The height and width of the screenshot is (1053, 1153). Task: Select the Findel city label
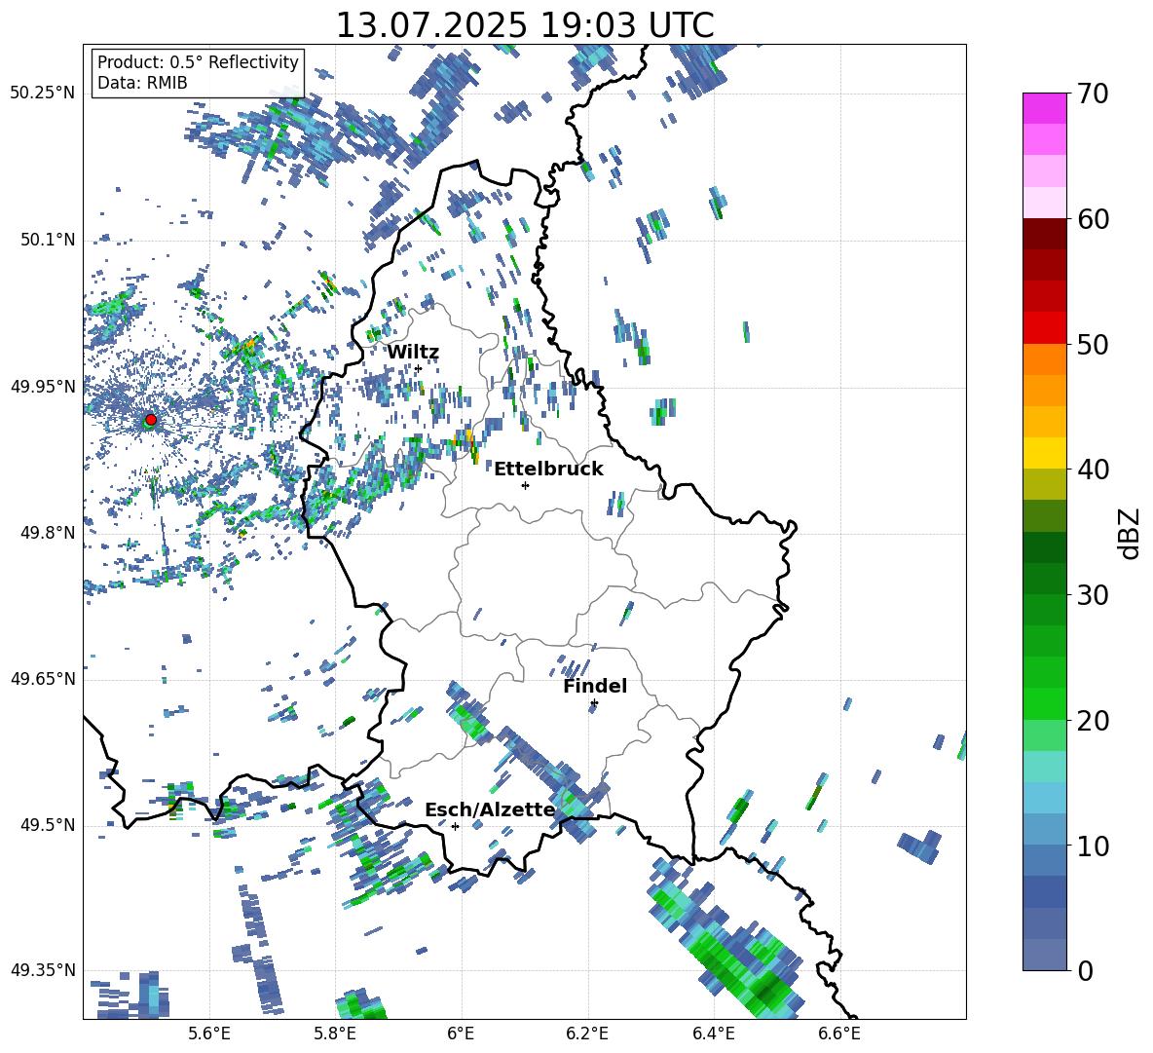[595, 686]
